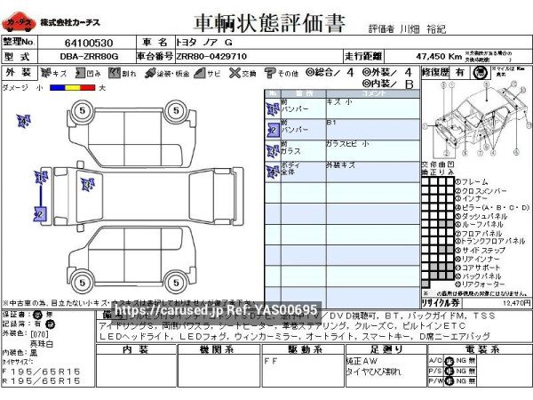This screenshot has height=400, width=533.
Task: Click the carused.jp reference URL watermark
Action: (216, 310)
